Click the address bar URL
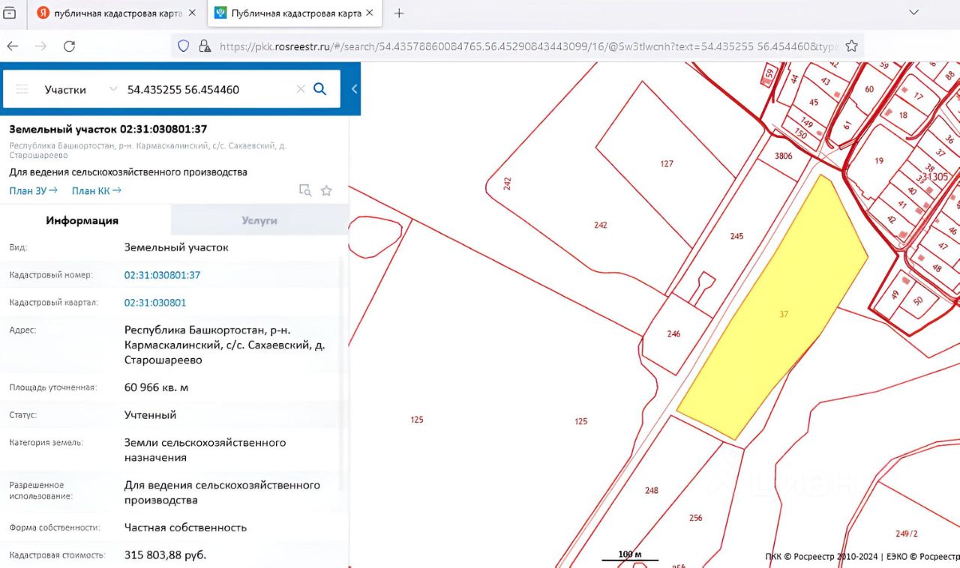 [527, 46]
